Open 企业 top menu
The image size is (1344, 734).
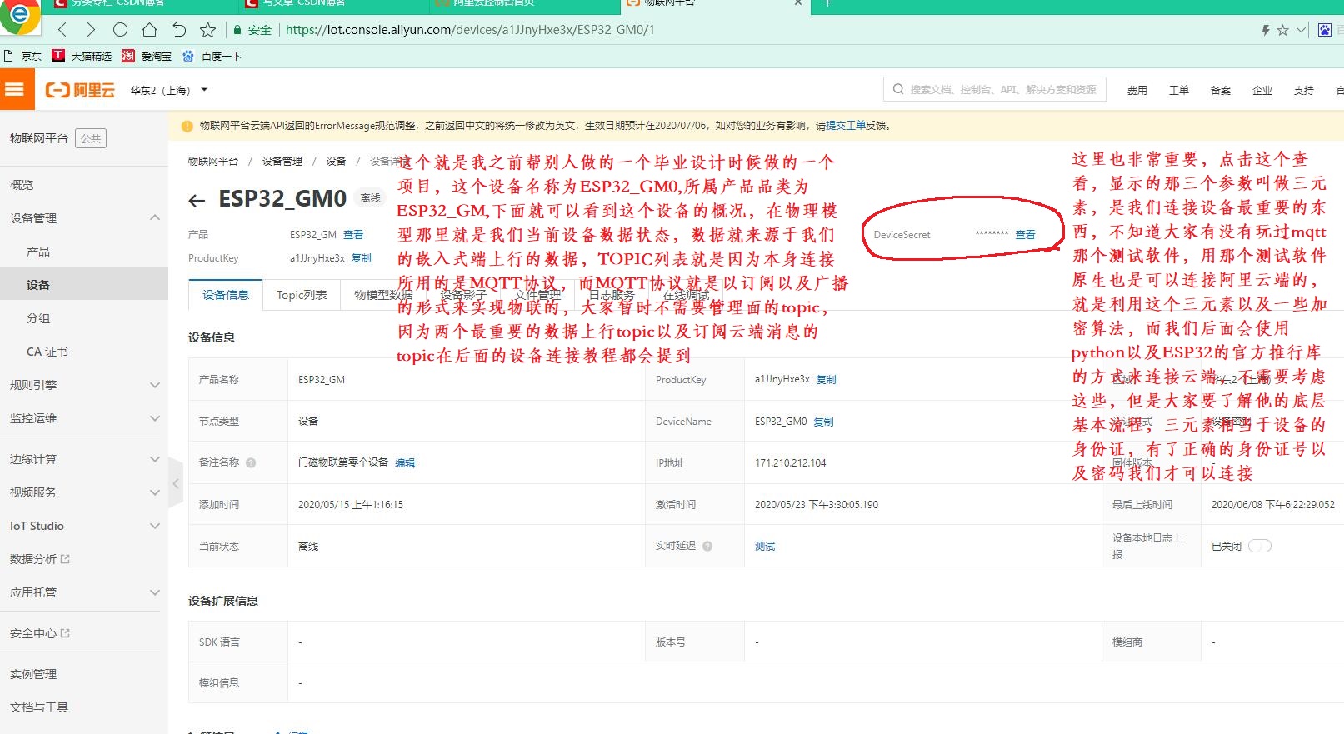1262,90
